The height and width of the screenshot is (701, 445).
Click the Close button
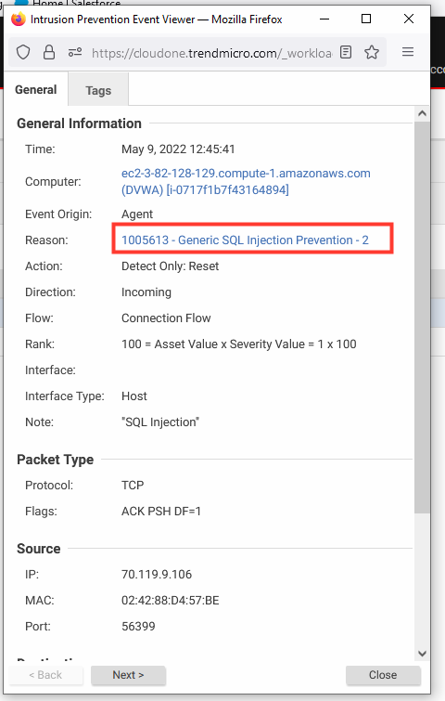pos(383,675)
